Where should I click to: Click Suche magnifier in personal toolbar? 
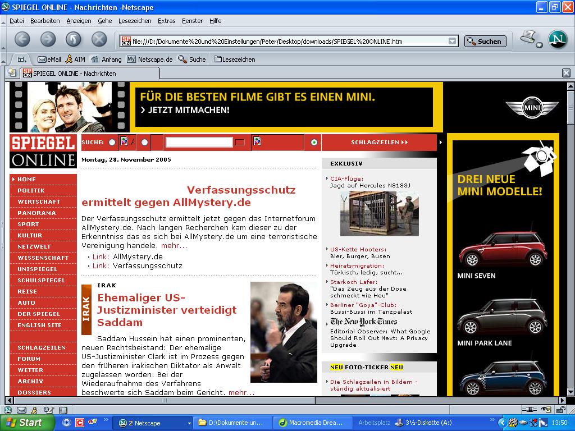(192, 59)
